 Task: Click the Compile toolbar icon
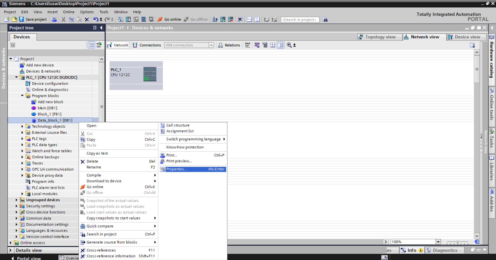pos(120,19)
